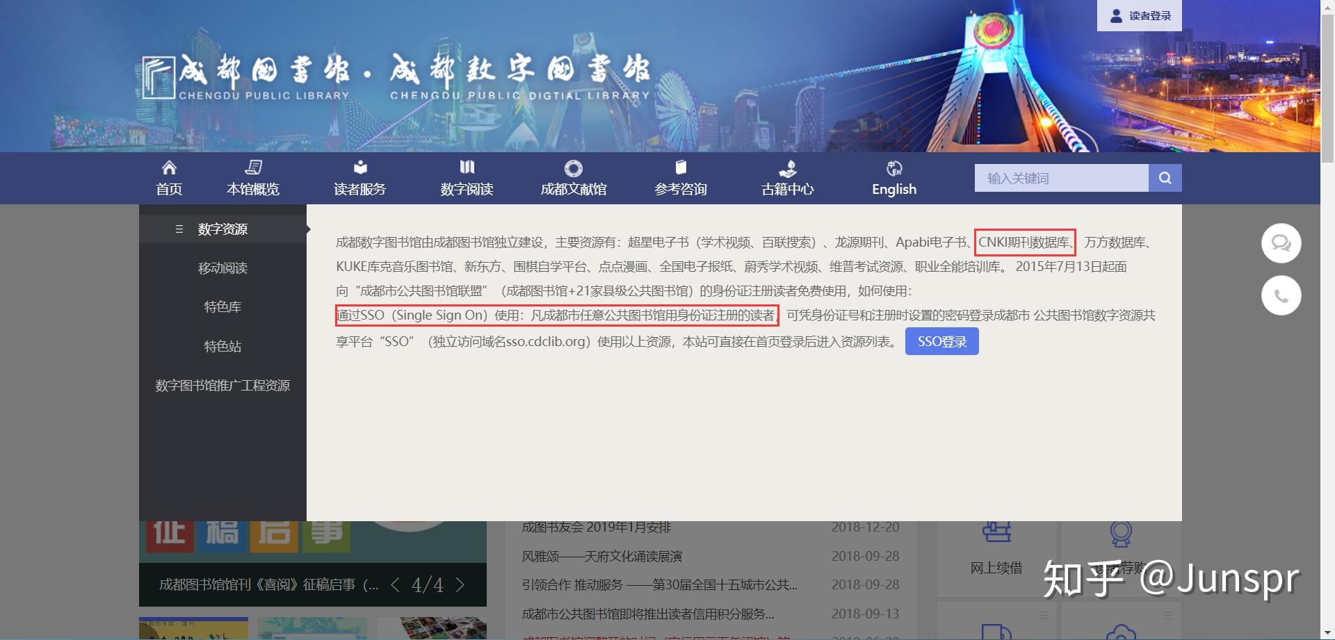
Task: Open 读者服务 menu item
Action: click(x=360, y=189)
